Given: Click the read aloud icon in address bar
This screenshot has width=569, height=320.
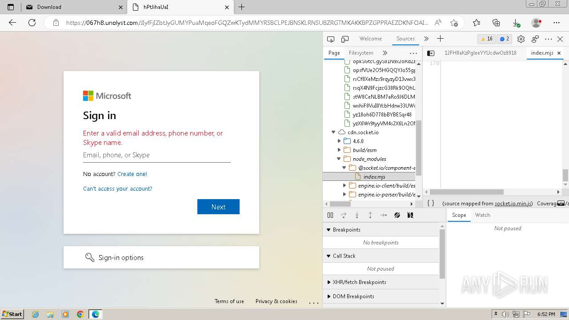Looking at the screenshot, I should pos(438,23).
